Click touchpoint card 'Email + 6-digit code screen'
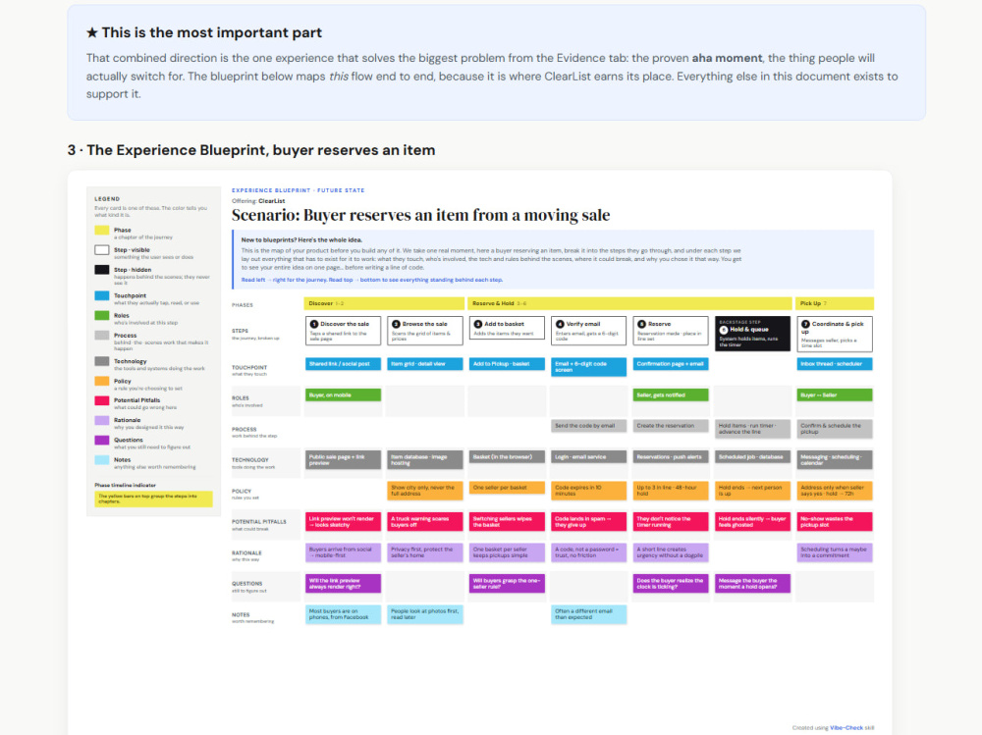 [588, 367]
